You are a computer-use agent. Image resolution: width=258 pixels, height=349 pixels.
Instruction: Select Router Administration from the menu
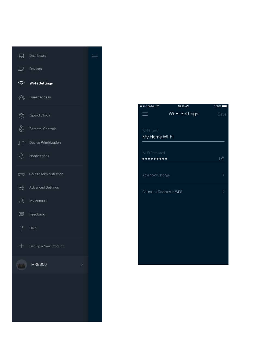pos(46,174)
